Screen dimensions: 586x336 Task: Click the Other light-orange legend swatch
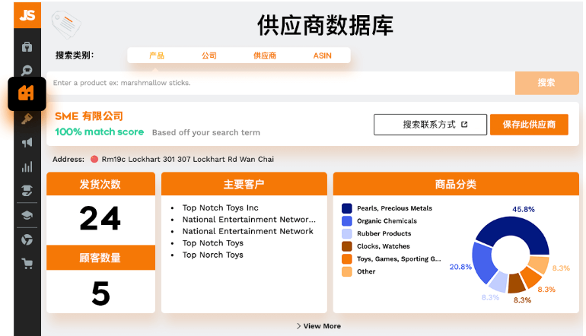347,272
